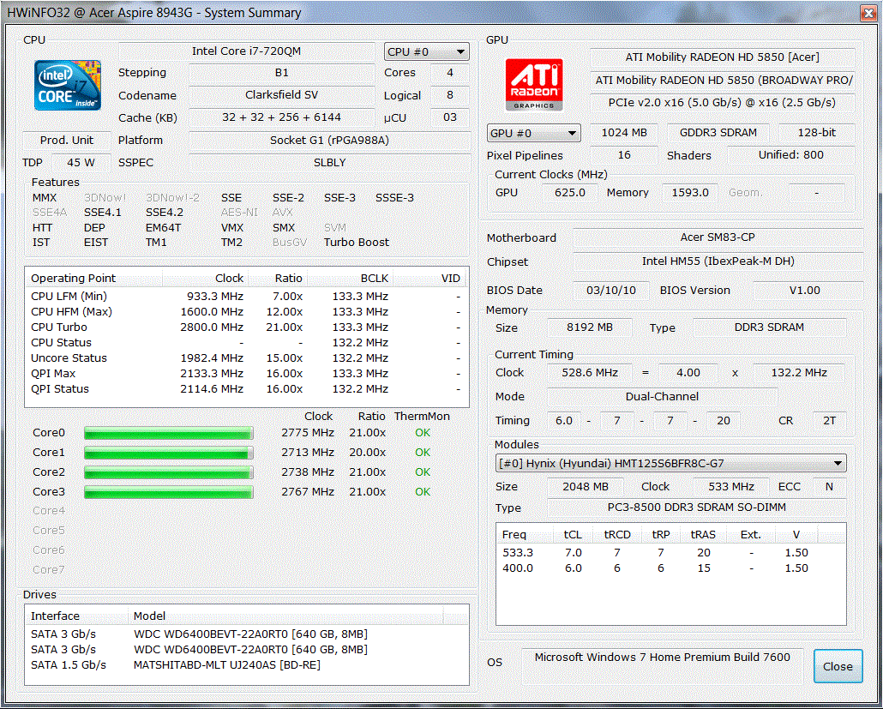This screenshot has width=883, height=709.
Task: Click the PC3-8500 DDR3 SDRAM SO-DIMM field
Action: (697, 508)
